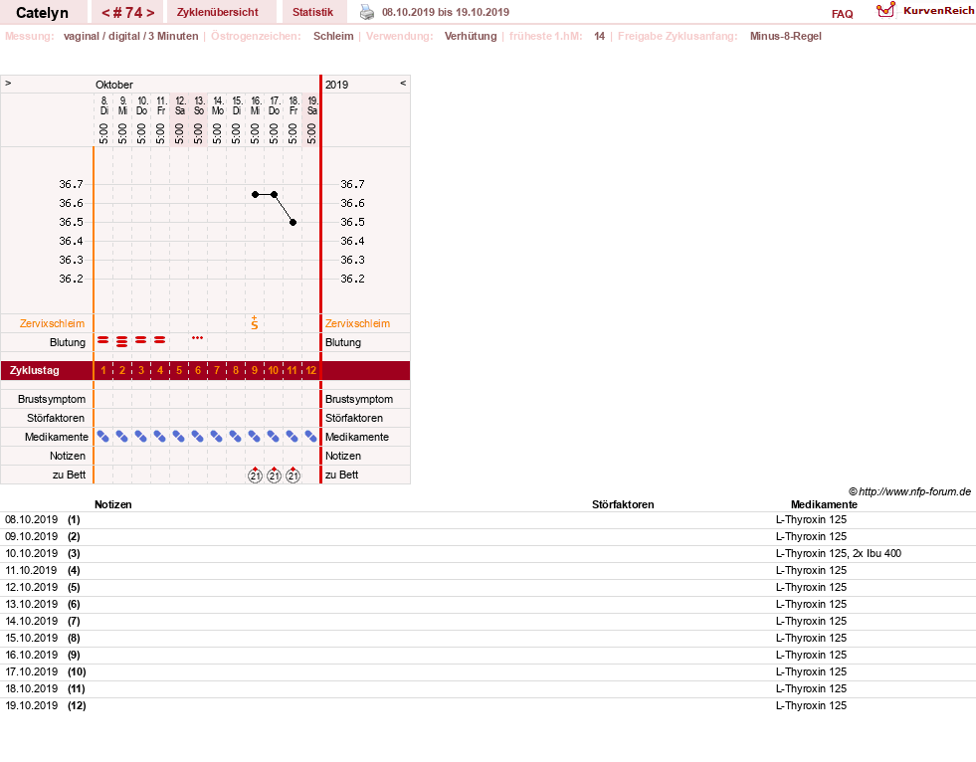Click the bleeding symbol on day 1

[x=103, y=340]
